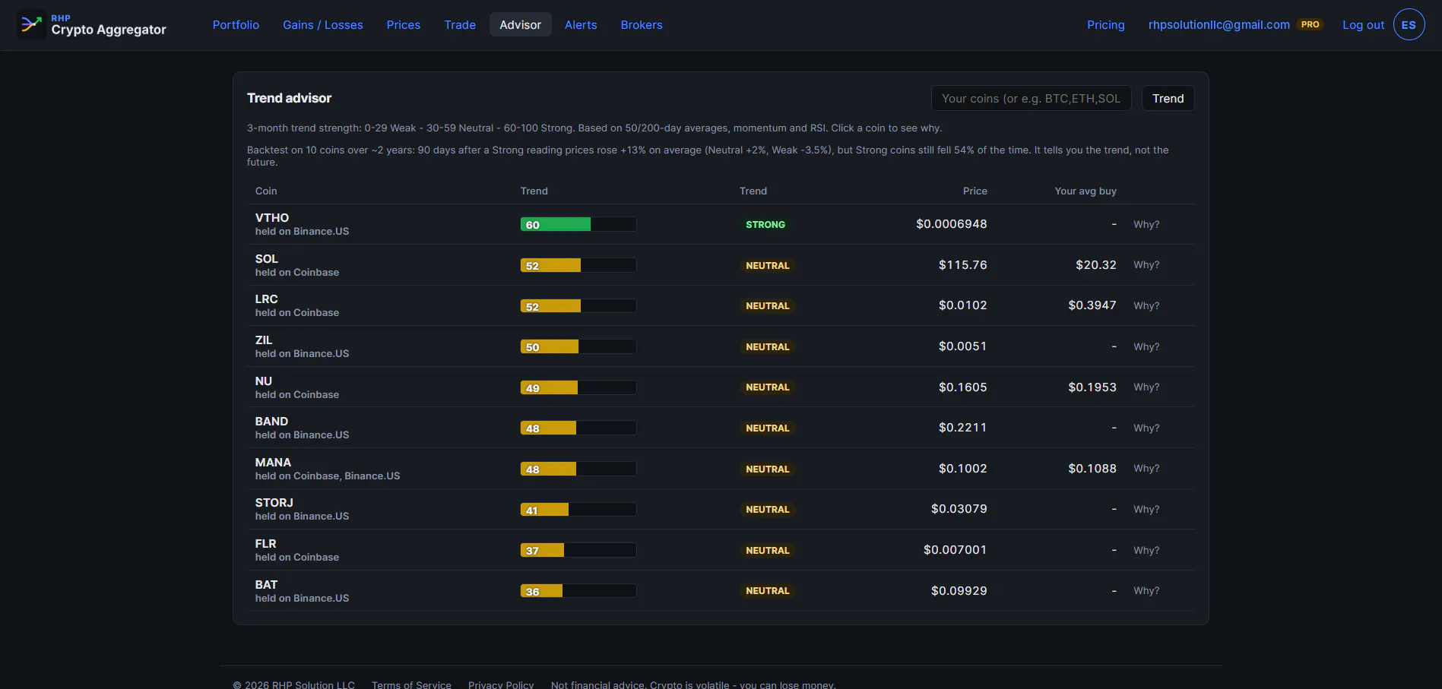Click Why? for MANA
This screenshot has height=689, width=1442.
[1146, 469]
